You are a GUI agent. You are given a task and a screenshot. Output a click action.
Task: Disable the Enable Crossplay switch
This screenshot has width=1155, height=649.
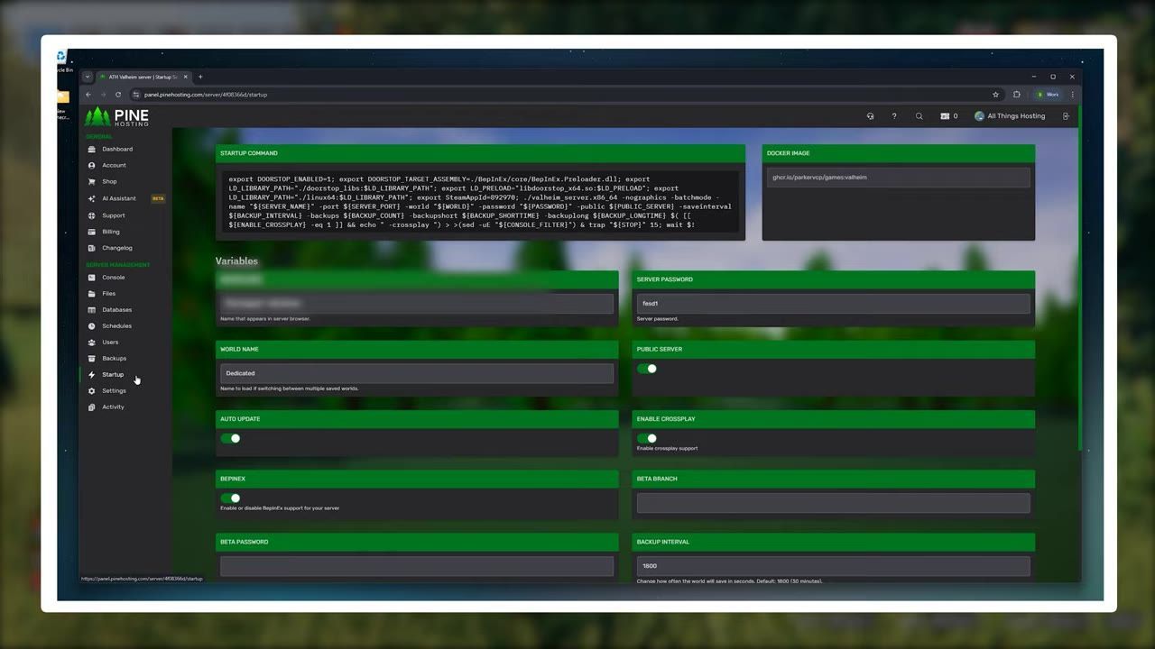coord(647,438)
